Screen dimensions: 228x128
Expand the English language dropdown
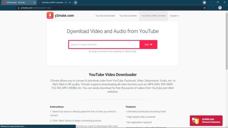[174, 16]
